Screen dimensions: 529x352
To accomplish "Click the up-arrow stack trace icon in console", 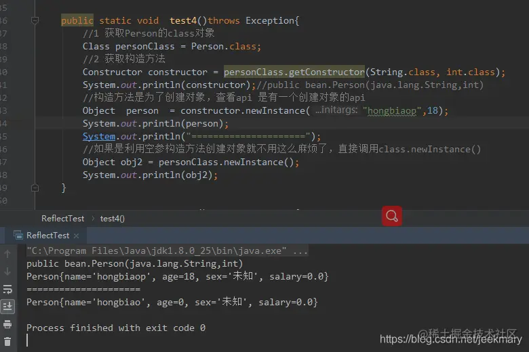I will click(7, 254).
